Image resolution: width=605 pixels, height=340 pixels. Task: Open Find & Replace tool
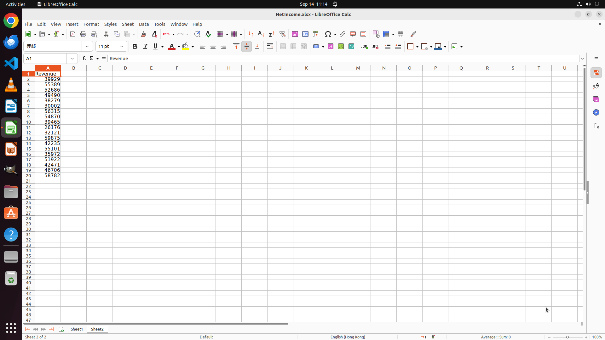[197, 34]
